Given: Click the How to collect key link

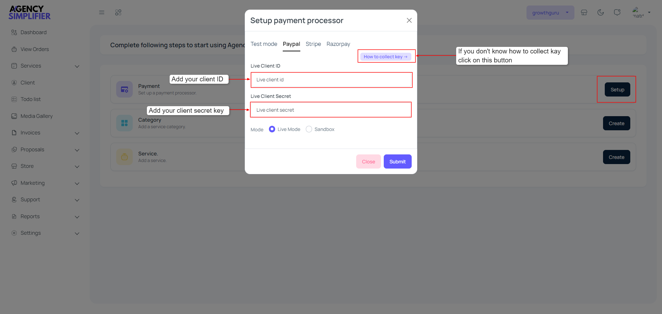Looking at the screenshot, I should (x=386, y=56).
